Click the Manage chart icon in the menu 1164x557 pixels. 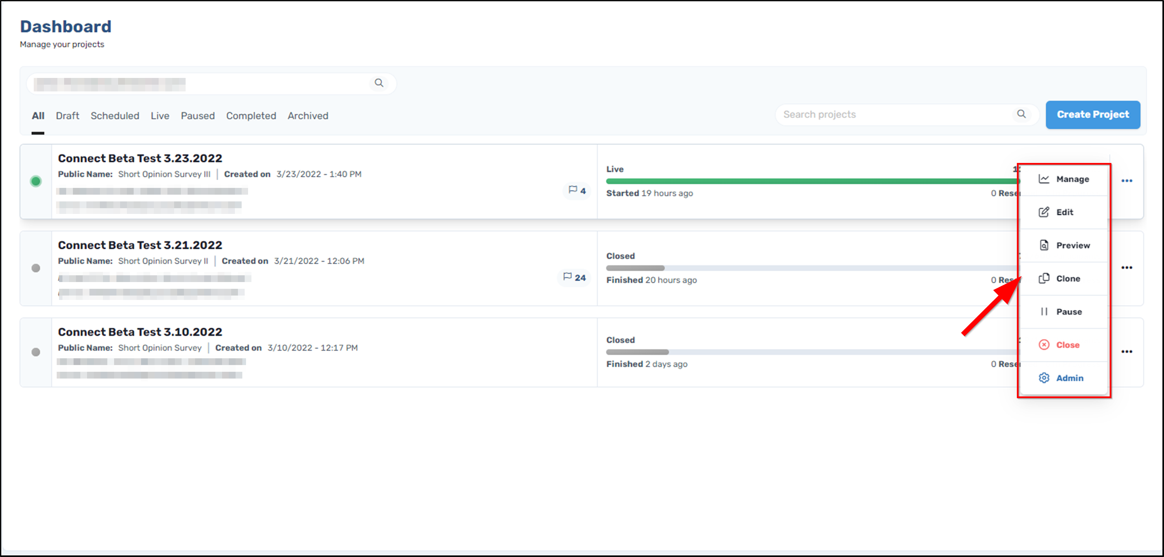point(1044,179)
